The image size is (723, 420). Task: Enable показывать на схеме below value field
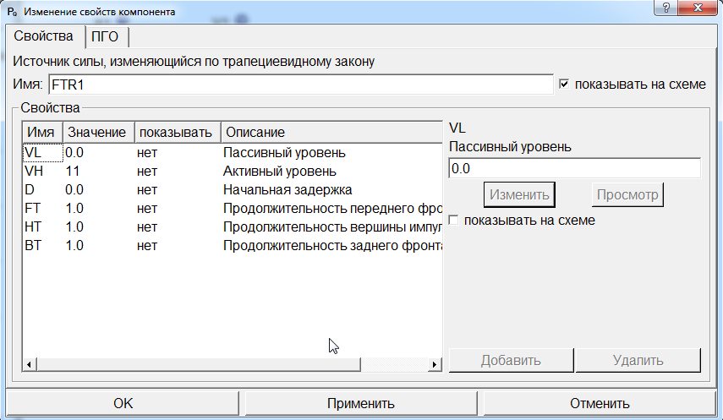pyautogui.click(x=455, y=221)
